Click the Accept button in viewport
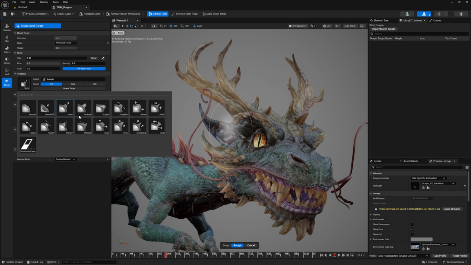The height and width of the screenshot is (265, 471). tap(237, 245)
